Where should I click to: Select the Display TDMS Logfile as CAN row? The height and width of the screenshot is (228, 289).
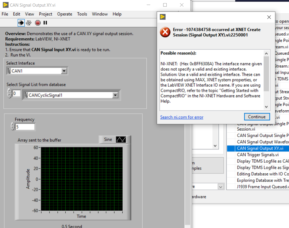pyautogui.click(x=258, y=161)
